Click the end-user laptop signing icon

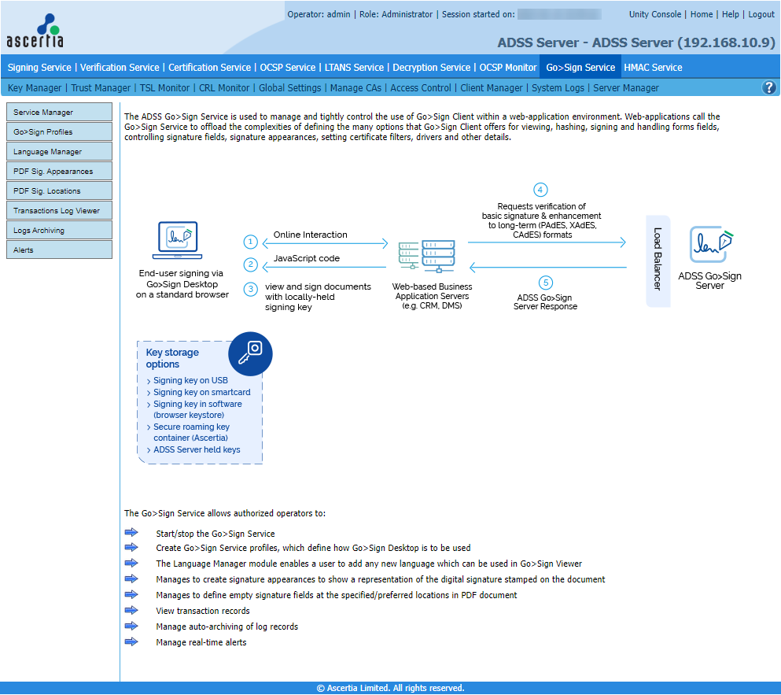point(177,240)
